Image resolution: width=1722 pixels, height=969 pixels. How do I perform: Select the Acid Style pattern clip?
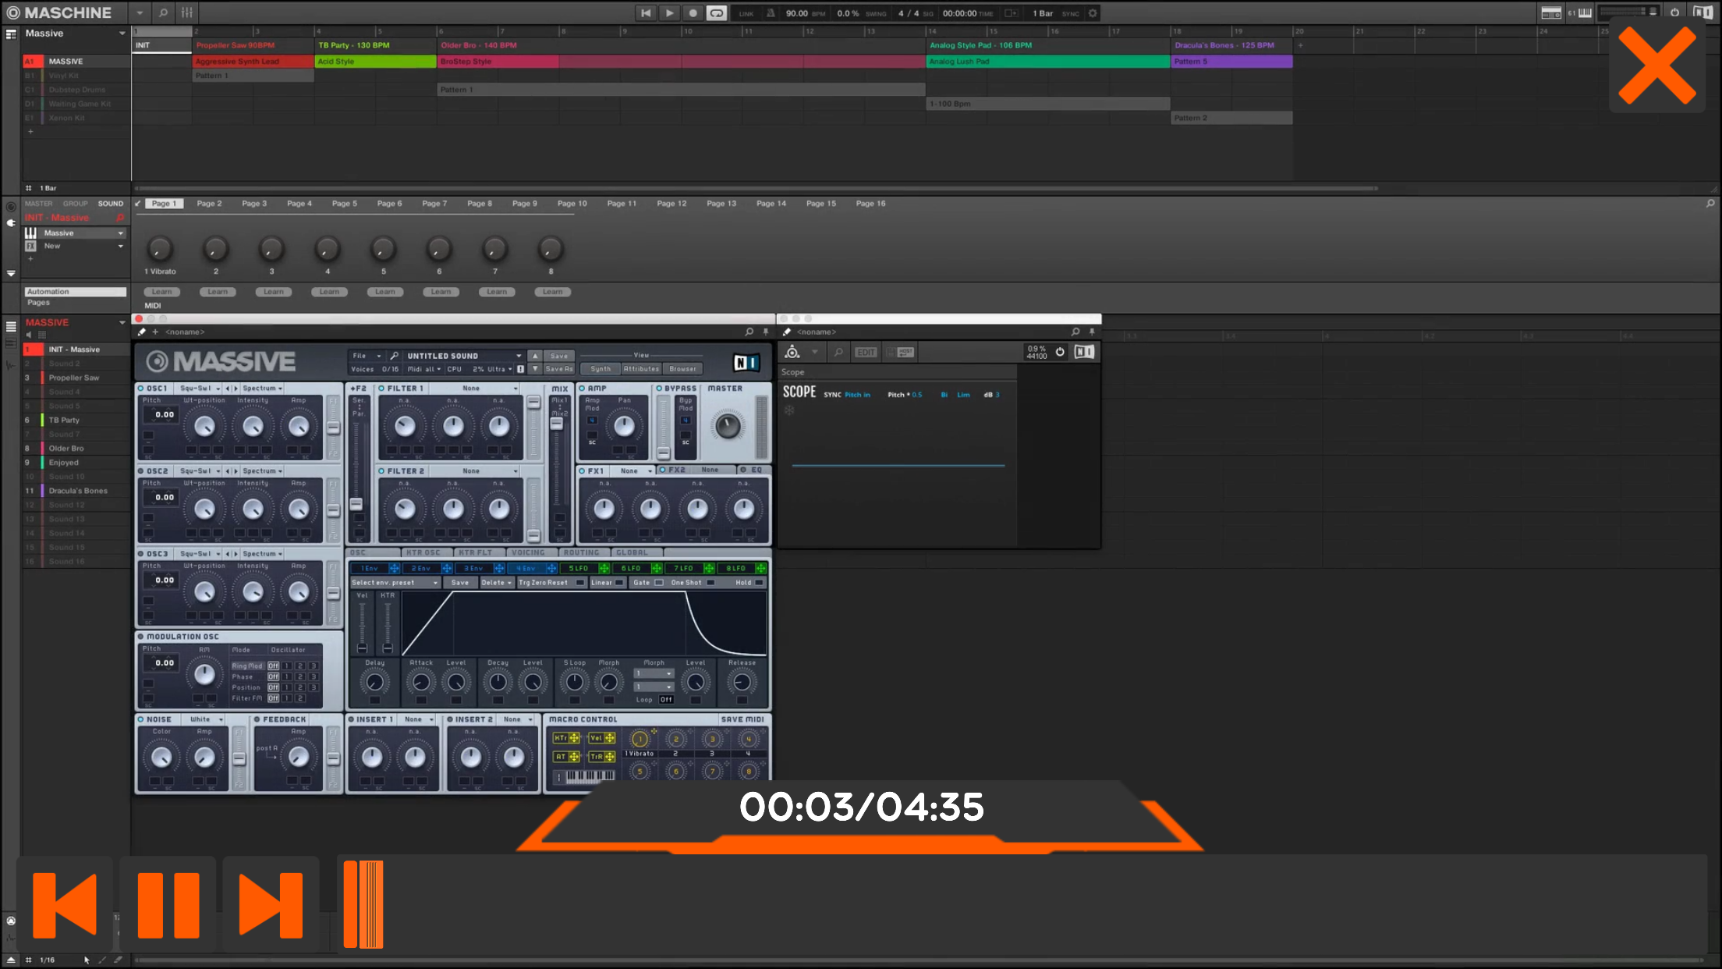[375, 62]
